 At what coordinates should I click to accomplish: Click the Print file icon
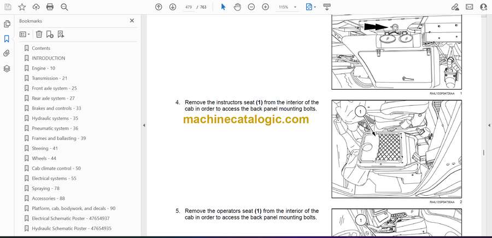[50, 7]
